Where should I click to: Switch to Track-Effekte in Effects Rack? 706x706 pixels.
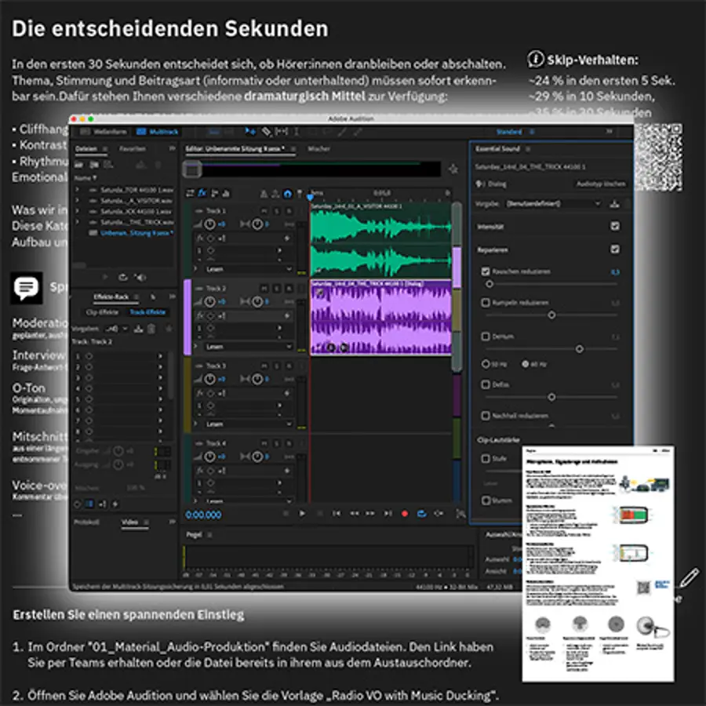(x=147, y=312)
